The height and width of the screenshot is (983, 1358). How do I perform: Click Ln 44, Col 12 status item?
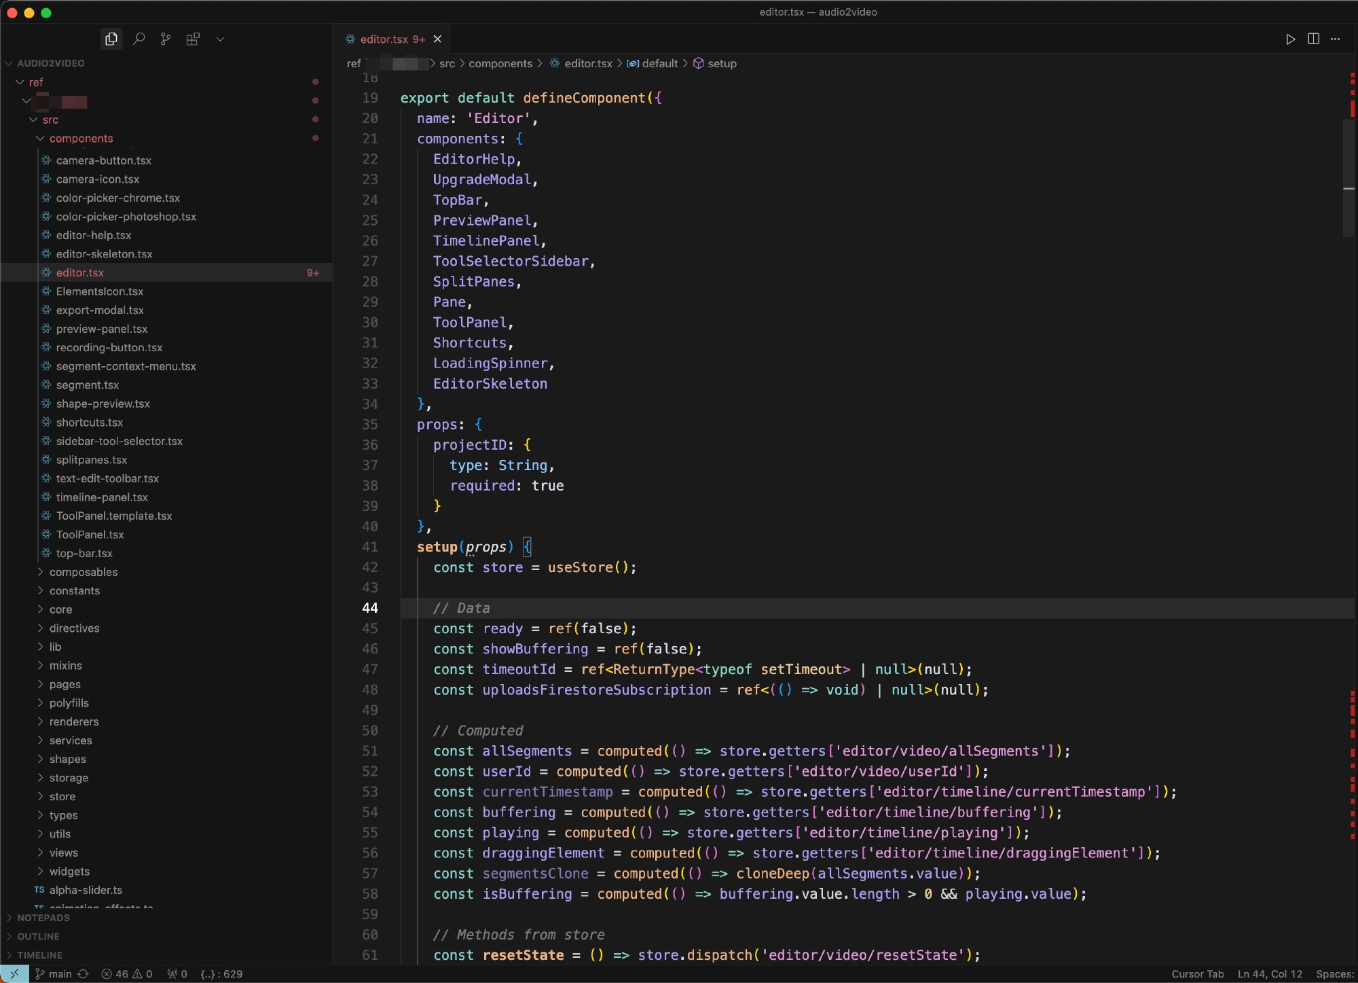1270,973
